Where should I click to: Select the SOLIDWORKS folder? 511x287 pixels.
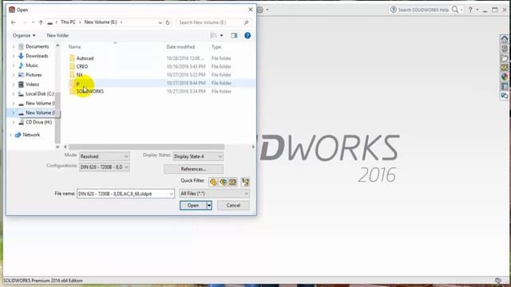tap(90, 92)
